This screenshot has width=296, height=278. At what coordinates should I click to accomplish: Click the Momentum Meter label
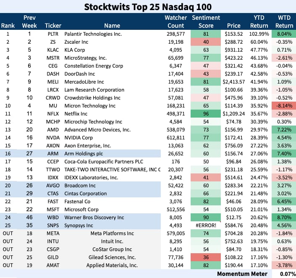[242, 274]
